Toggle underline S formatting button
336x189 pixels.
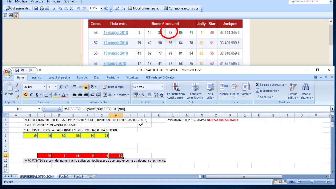[37, 95]
